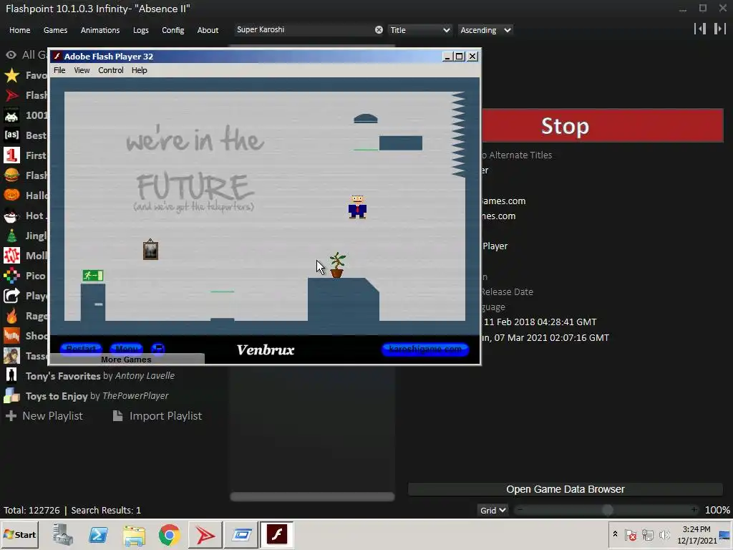Viewport: 733px width, 550px height.
Task: Click the volume speaker tray icon
Action: 664,534
